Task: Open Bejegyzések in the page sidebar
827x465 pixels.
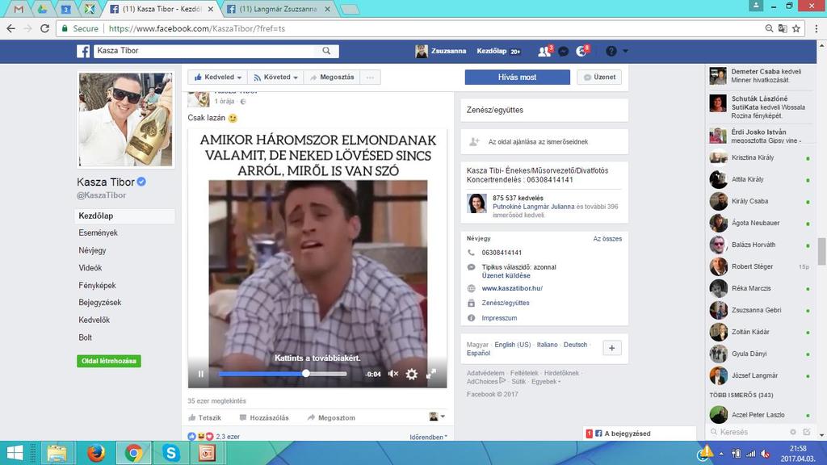Action: click(x=99, y=303)
